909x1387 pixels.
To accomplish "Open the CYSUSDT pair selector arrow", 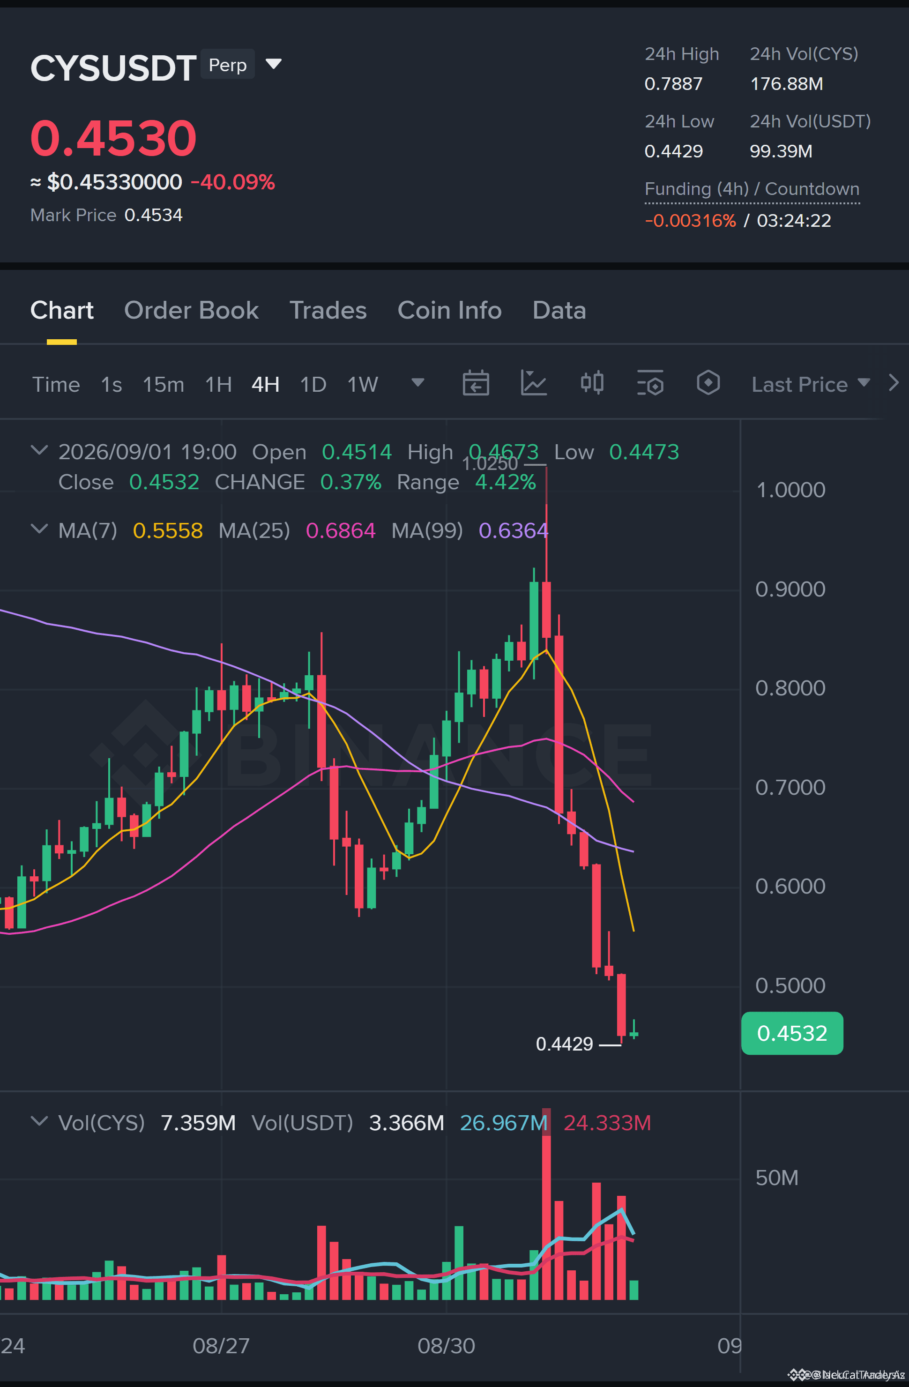I will [x=273, y=64].
